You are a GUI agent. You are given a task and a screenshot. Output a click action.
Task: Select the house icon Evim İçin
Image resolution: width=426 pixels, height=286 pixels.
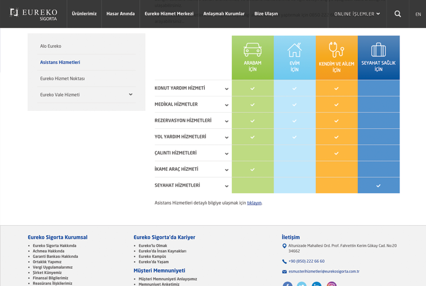click(x=294, y=50)
